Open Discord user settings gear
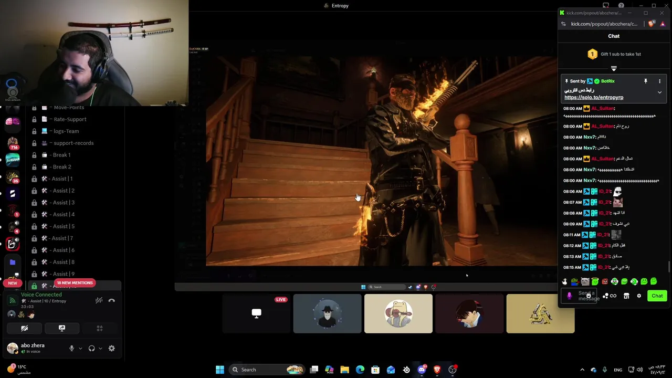This screenshot has width=672, height=378. pos(111,348)
